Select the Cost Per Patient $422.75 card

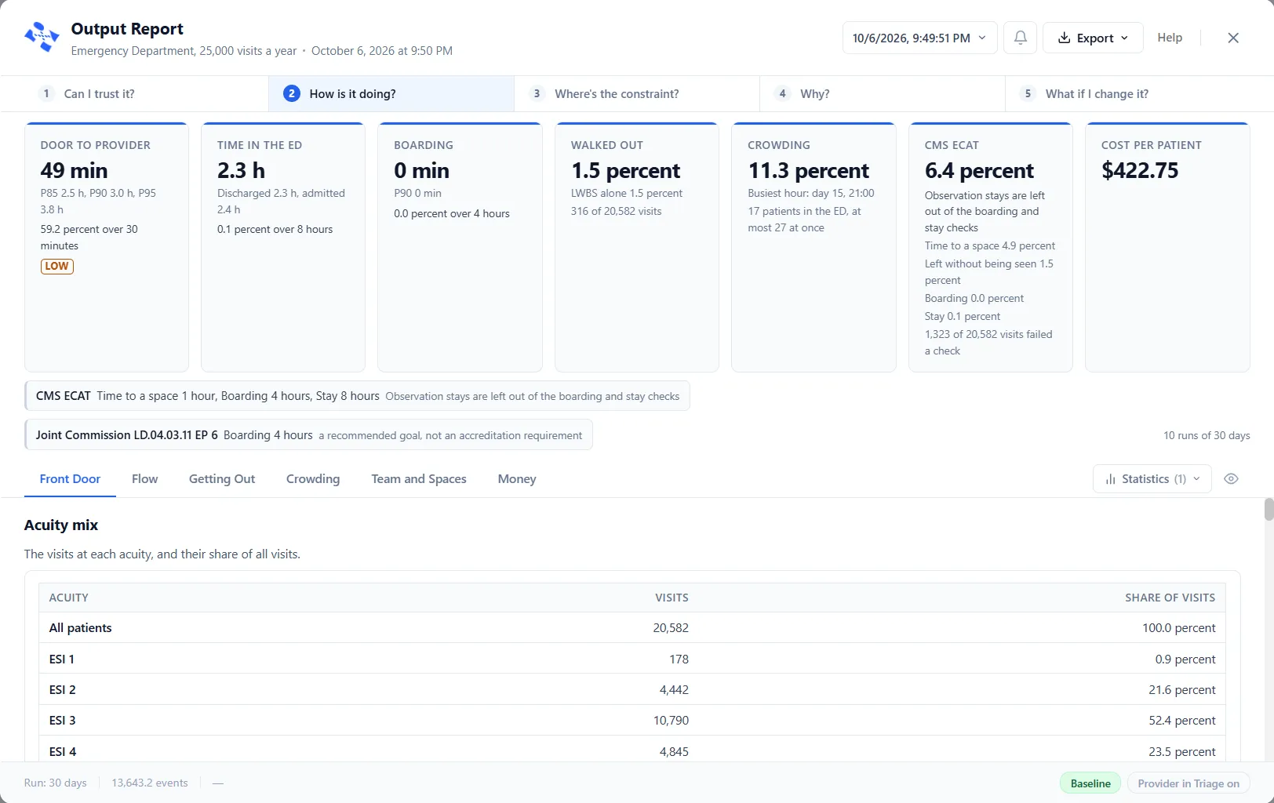(x=1167, y=247)
